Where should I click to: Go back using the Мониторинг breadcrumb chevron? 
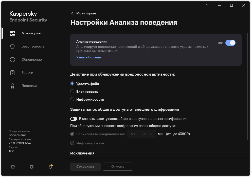(x=72, y=13)
